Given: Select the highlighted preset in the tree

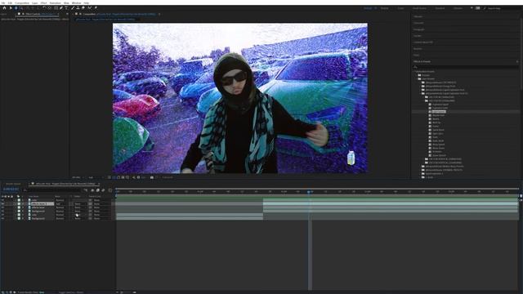Looking at the screenshot, I should click(x=439, y=112).
